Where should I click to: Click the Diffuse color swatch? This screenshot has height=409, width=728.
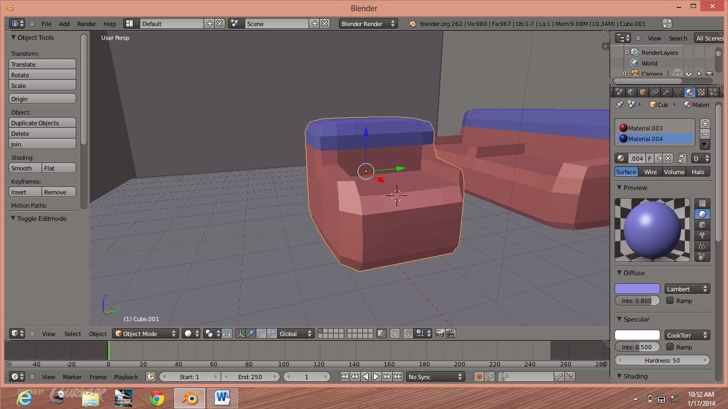637,289
